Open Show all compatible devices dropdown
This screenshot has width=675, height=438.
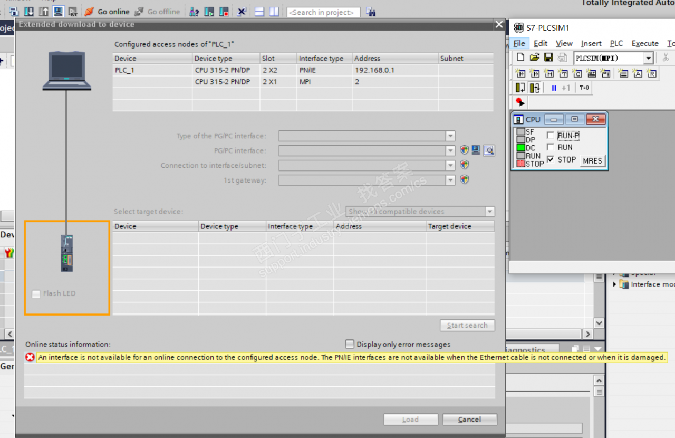coord(490,212)
